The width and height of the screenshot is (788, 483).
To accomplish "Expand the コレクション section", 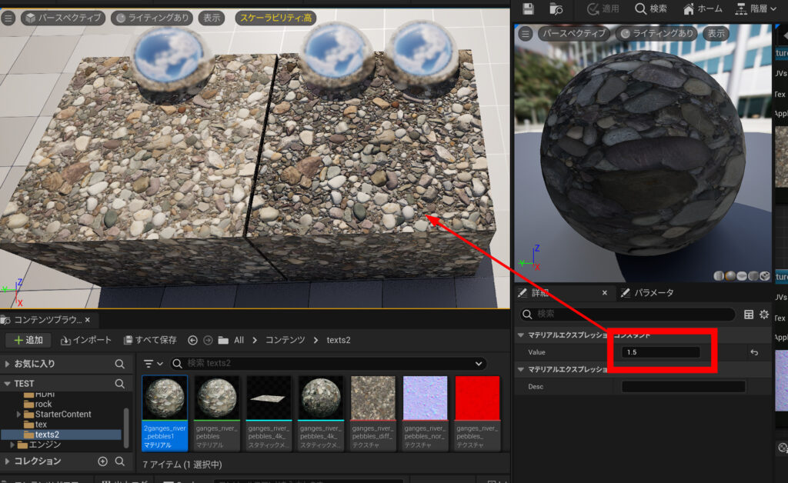I will pyautogui.click(x=8, y=461).
